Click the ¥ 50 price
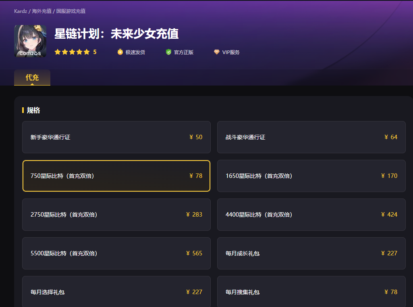The image size is (413, 307). [x=196, y=137]
